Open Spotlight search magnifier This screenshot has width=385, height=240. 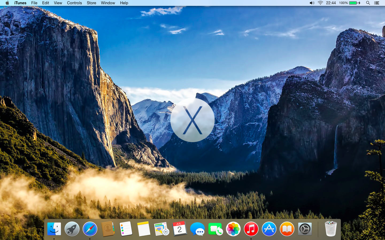(x=368, y=3)
